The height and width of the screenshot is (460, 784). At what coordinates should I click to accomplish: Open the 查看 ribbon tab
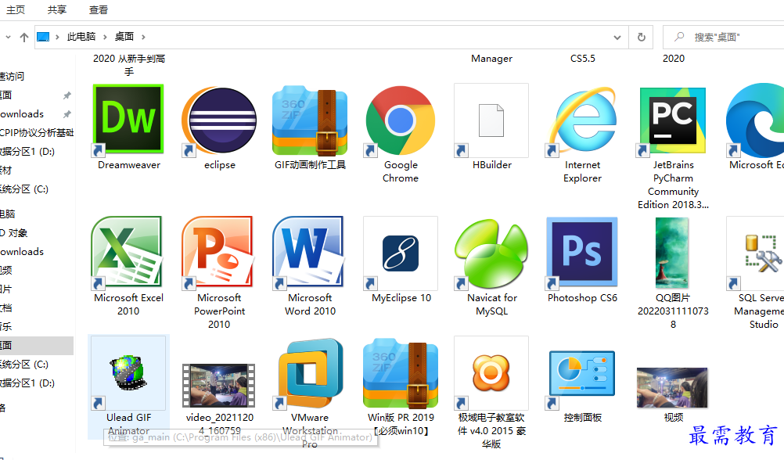99,9
